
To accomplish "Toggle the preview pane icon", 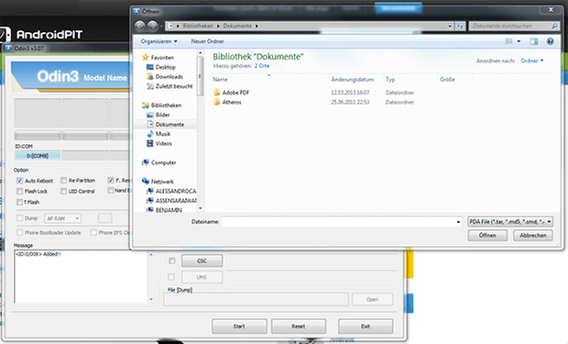I will click(534, 41).
